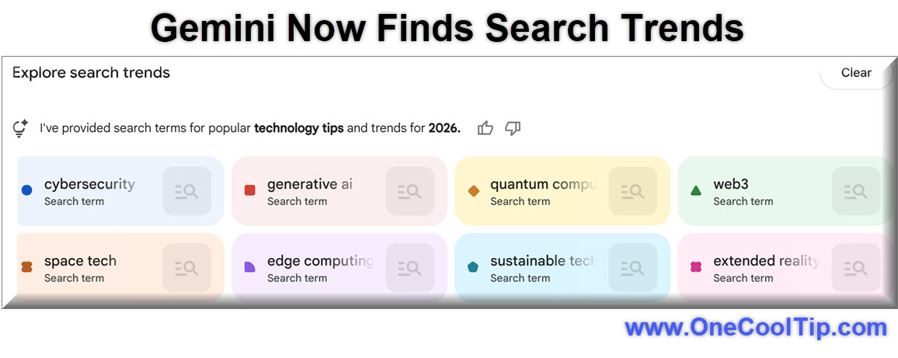Click the red square beside generative ai
This screenshot has height=358, width=898.
tap(250, 190)
